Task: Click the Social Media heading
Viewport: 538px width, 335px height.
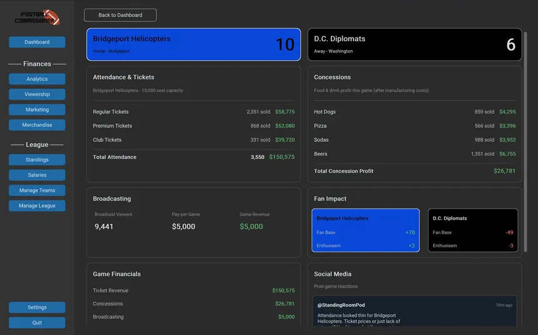Action: click(332, 274)
